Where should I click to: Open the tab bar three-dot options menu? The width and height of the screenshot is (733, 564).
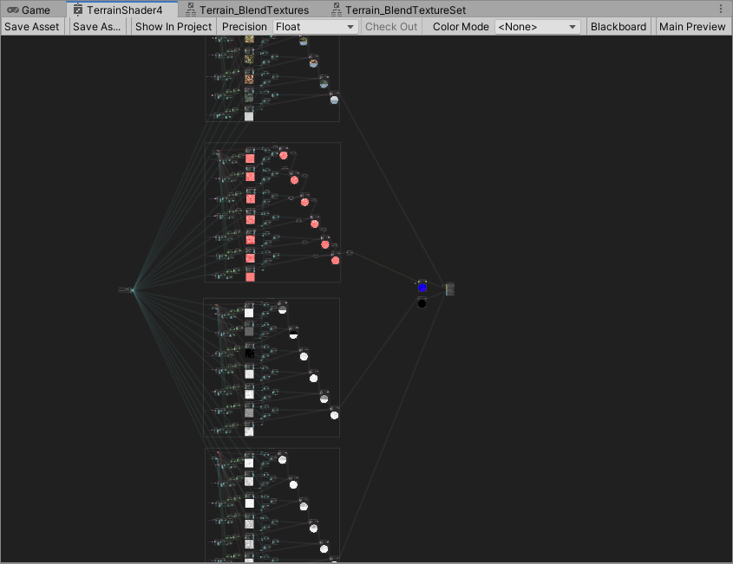pyautogui.click(x=721, y=9)
